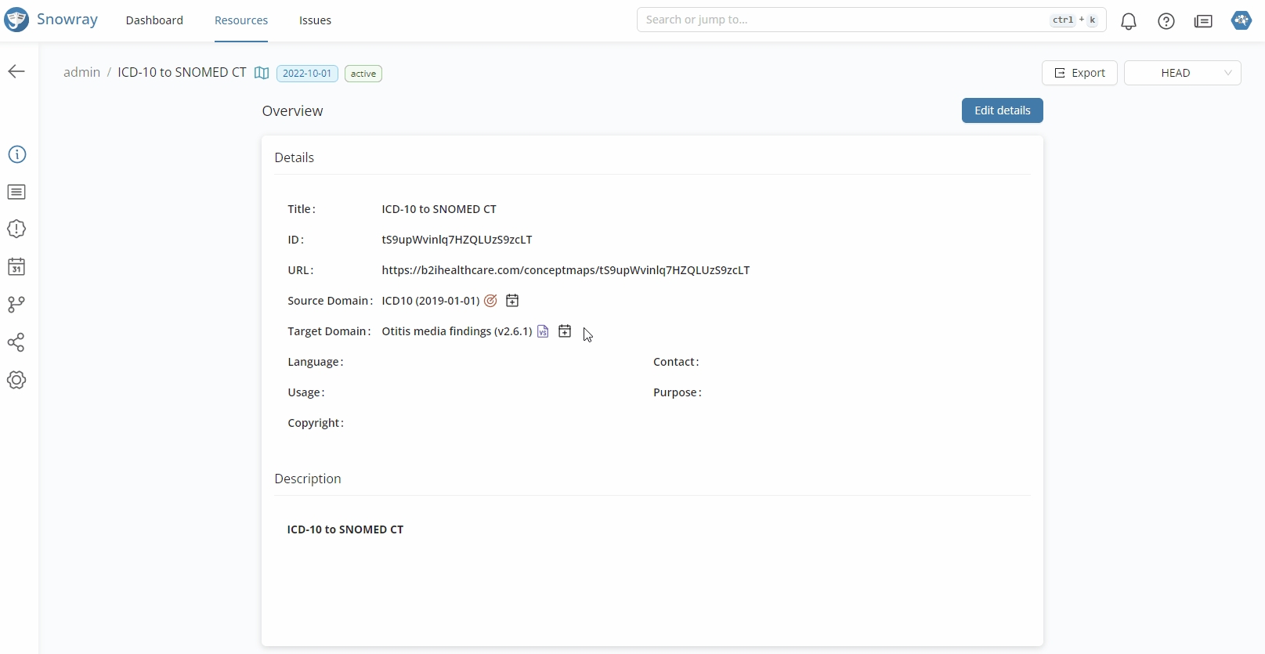
Task: Open the share sidebar icon
Action: 16,342
